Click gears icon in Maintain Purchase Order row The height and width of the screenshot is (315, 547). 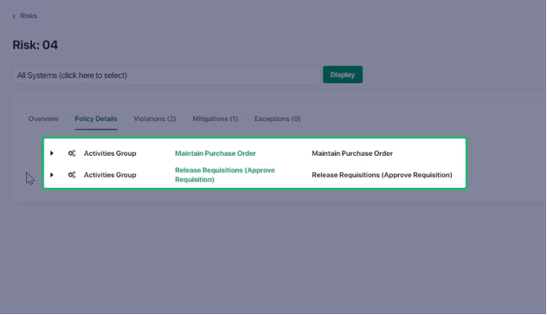(x=72, y=153)
